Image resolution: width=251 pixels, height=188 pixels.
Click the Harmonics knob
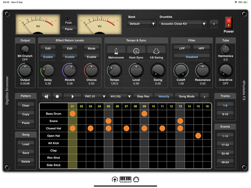[x=226, y=49]
